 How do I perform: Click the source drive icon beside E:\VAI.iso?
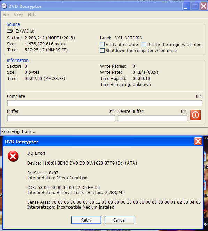coord(10,31)
